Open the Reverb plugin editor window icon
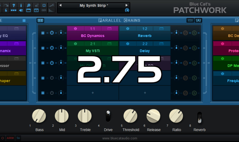The height and width of the screenshot is (142, 239). point(161,29)
